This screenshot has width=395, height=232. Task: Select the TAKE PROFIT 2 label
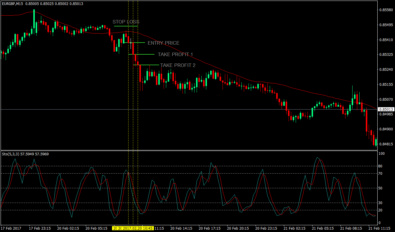coord(178,65)
